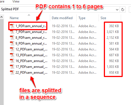131x105 pixels.
Task: Sort files by Size column header
Action: pyautogui.click(x=103, y=18)
